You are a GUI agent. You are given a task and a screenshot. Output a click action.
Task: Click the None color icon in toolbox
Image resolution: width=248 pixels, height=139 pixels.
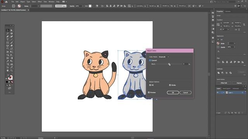tap(12, 82)
